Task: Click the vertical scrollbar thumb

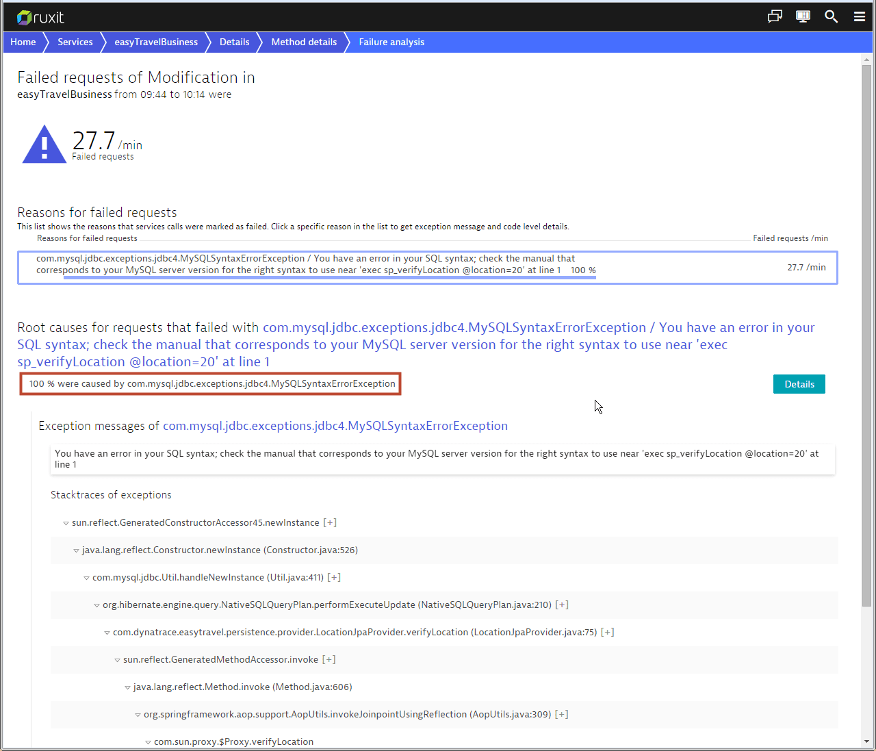Action: pos(866,337)
